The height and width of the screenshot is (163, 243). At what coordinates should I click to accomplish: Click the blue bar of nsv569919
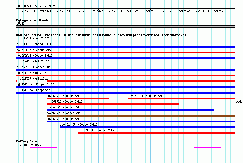point(126,70)
